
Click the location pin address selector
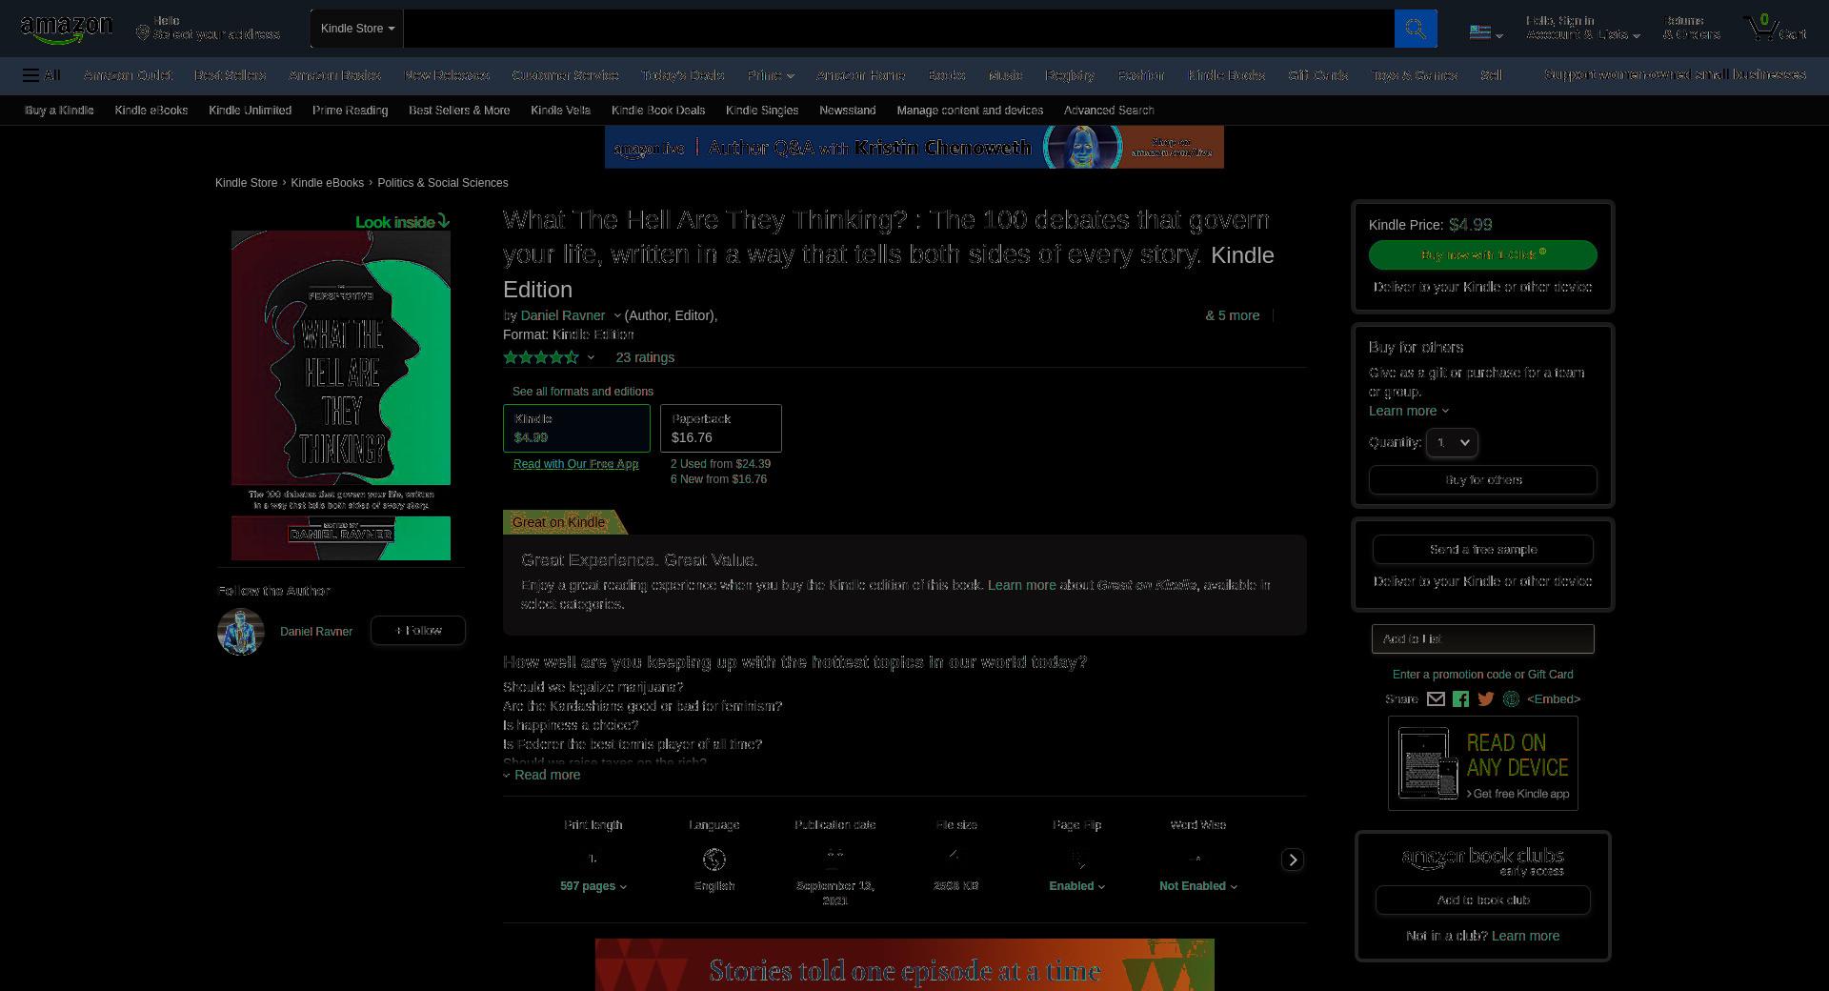click(x=209, y=28)
